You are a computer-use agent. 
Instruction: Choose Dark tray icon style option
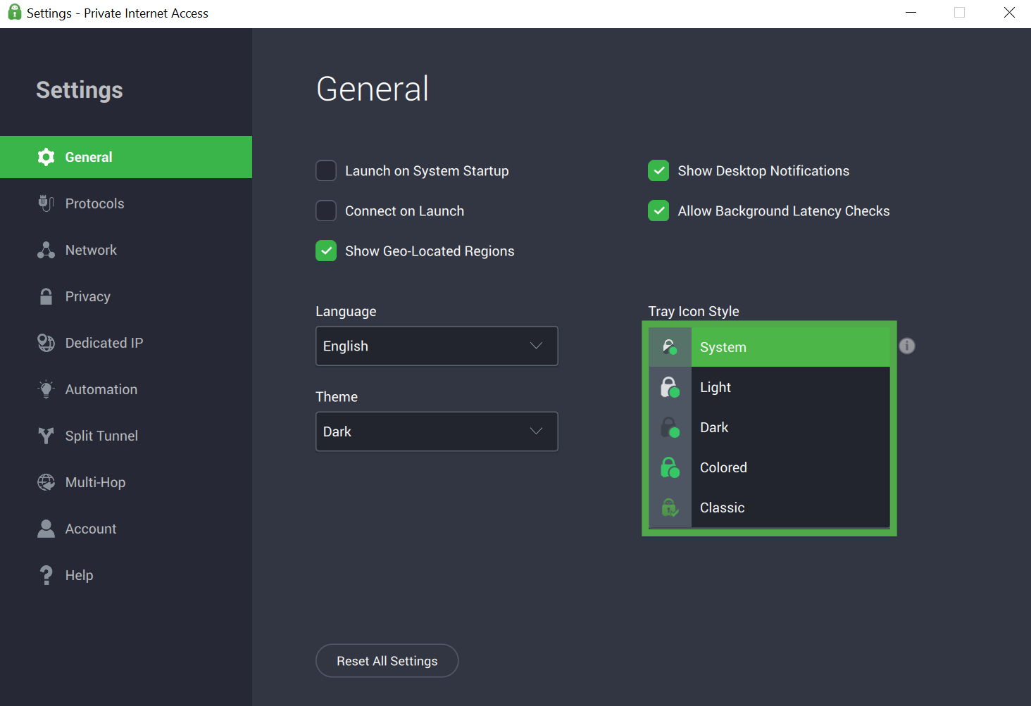click(x=769, y=427)
